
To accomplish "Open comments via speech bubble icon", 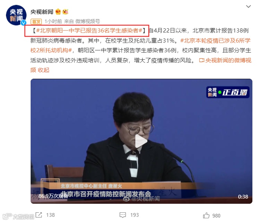I will [123, 215].
